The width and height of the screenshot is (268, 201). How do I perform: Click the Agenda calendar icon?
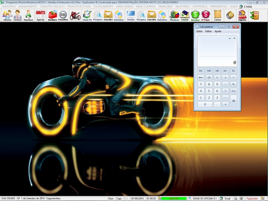point(40,15)
